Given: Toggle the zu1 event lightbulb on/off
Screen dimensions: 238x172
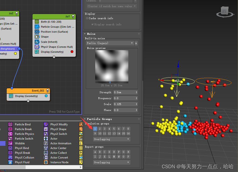Looking at the screenshot, I should tap(73, 16).
